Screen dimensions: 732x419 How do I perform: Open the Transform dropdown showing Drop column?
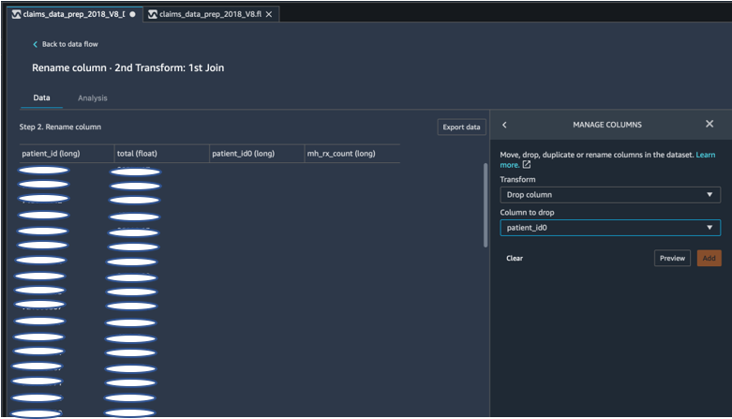pyautogui.click(x=609, y=195)
